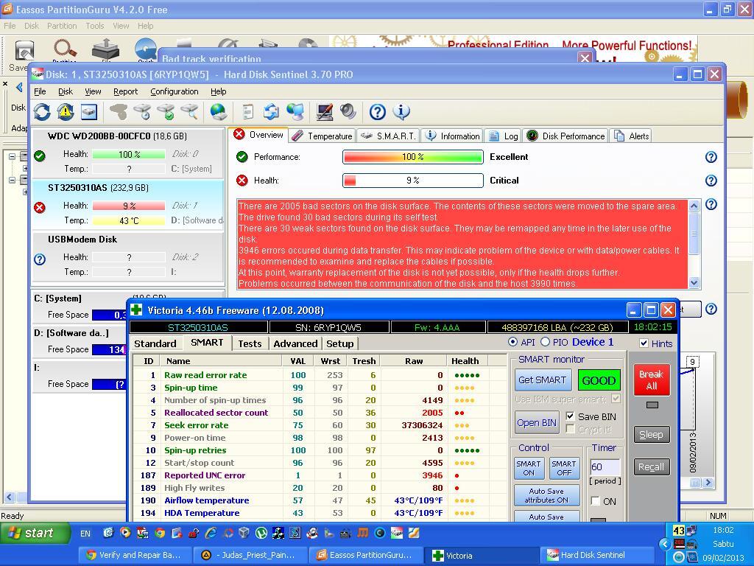Screen dimensions: 754x566
Task: Click the Timer period input field
Action: pyautogui.click(x=605, y=467)
